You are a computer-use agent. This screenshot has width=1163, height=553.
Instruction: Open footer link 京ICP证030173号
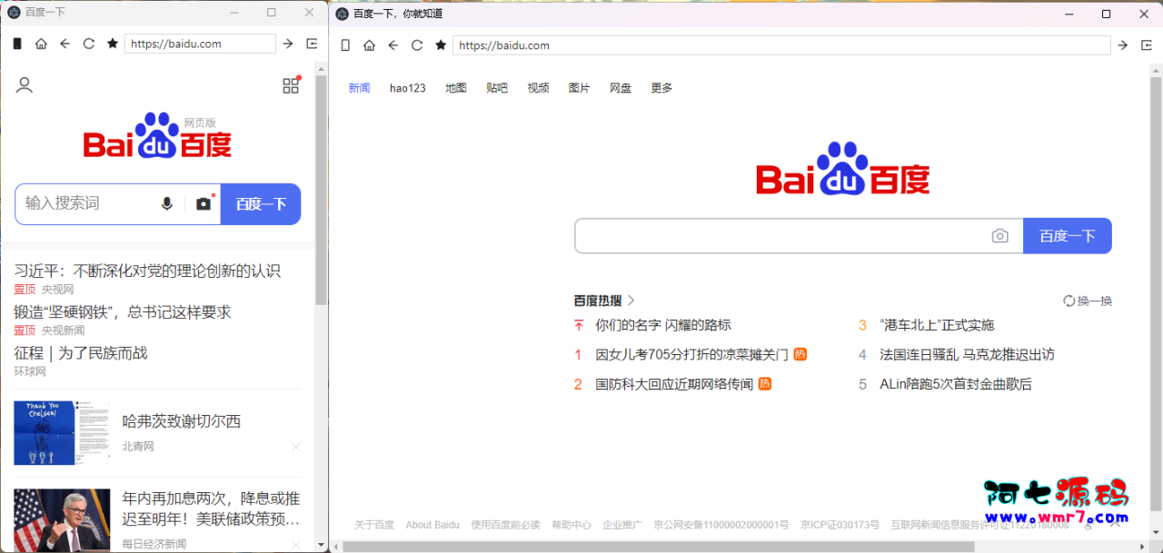click(840, 525)
